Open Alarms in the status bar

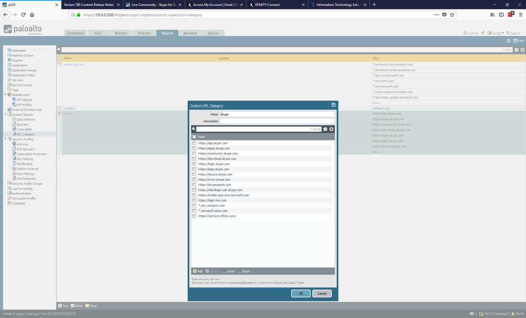517,314
